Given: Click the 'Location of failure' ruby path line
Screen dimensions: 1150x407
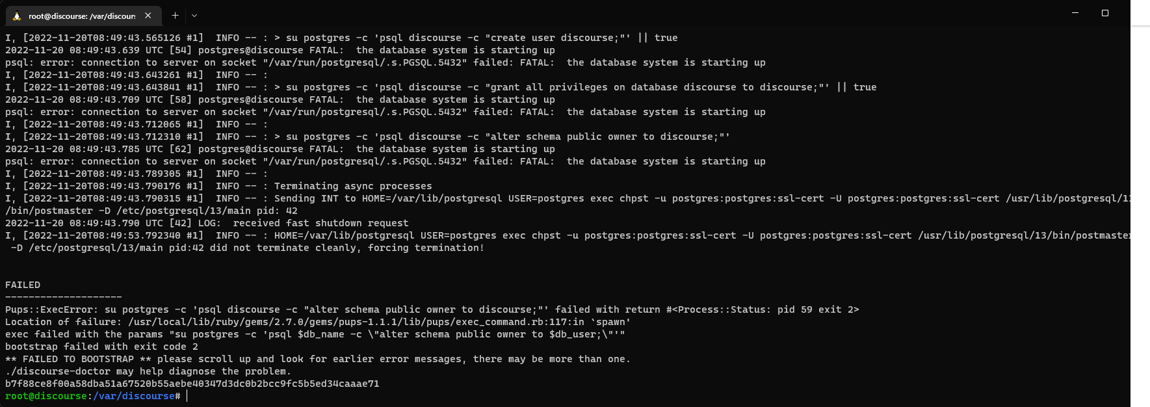Looking at the screenshot, I should [318, 322].
